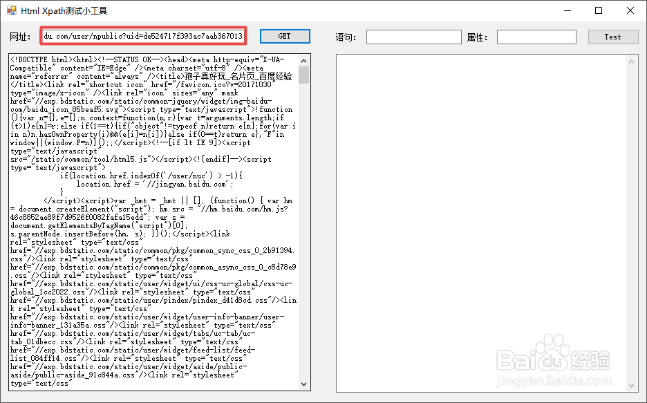Viewport: 647px width, 403px height.
Task: Click the 语句 label
Action: (x=346, y=37)
